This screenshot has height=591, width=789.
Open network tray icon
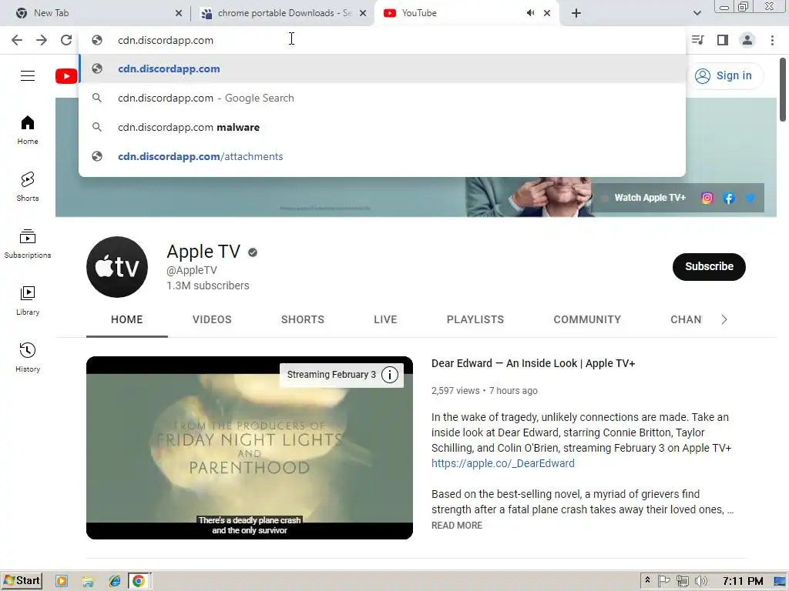coord(683,582)
